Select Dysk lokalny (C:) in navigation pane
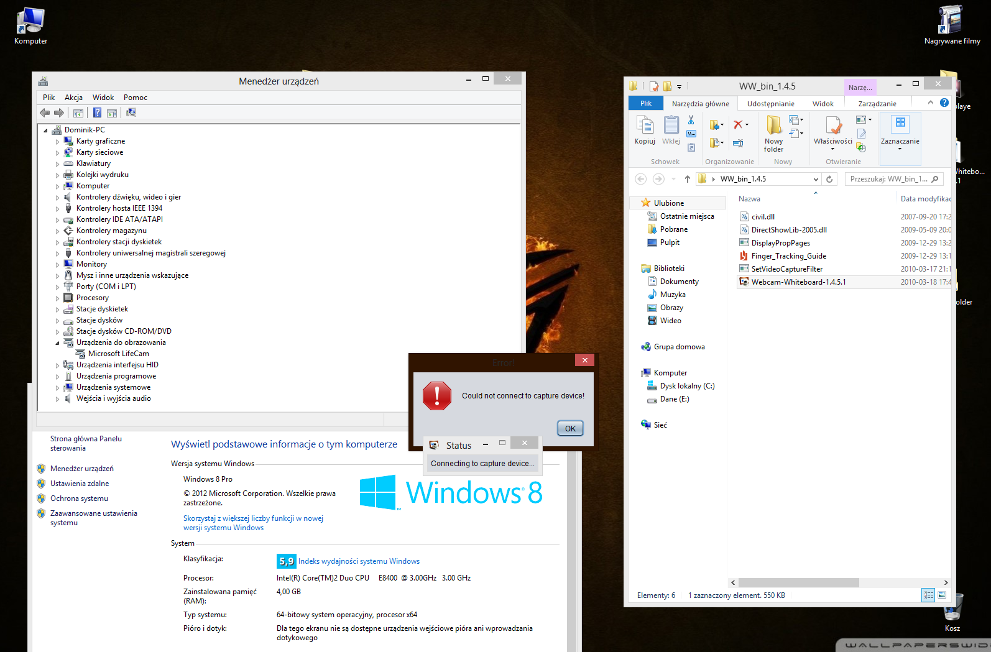 pyautogui.click(x=687, y=386)
